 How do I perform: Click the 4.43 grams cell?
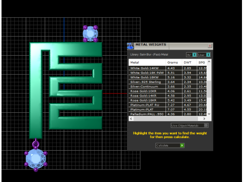click(x=174, y=68)
